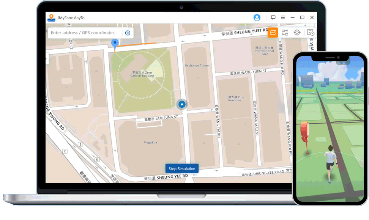Click Exchange Tower label on map

(x=197, y=66)
